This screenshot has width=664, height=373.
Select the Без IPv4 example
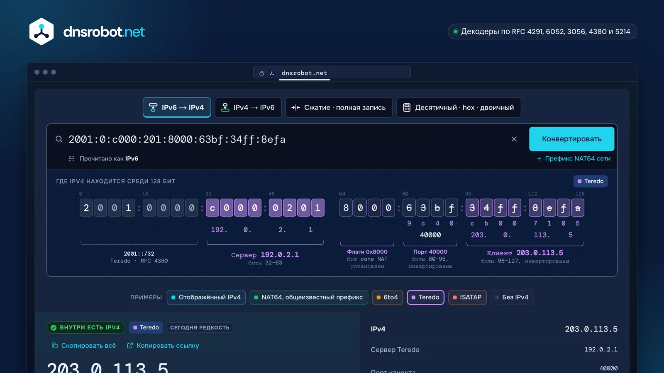[x=512, y=297]
